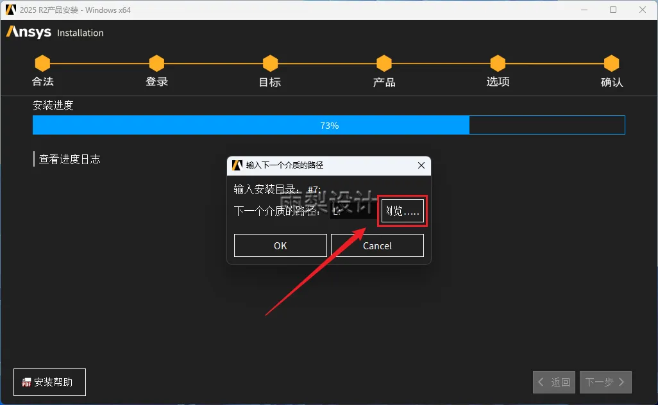Click the 输入安装目录 #7 text
This screenshot has height=405, width=658.
[277, 190]
